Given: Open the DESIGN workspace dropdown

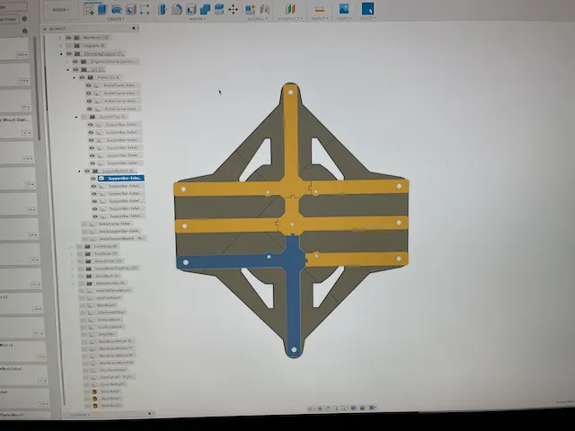Looking at the screenshot, I should (61, 10).
